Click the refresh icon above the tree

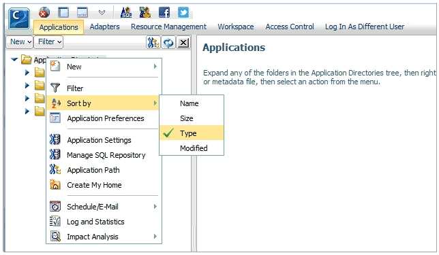[x=168, y=43]
